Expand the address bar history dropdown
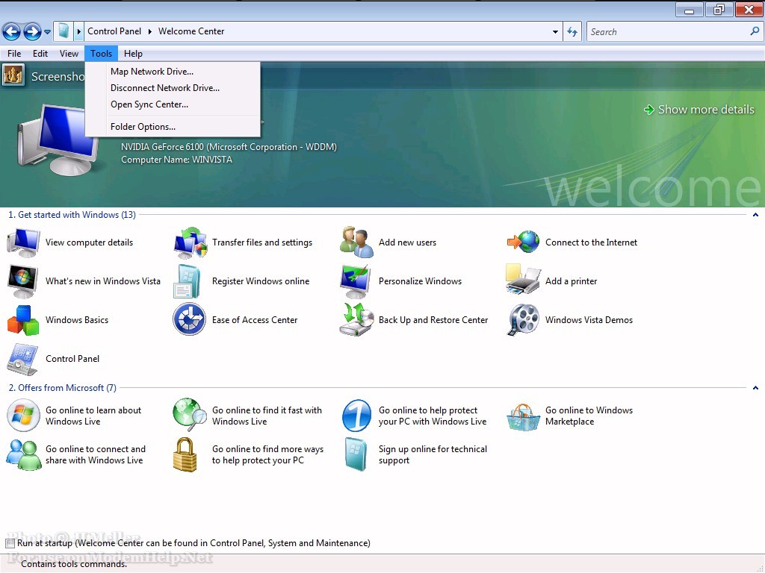Viewport: 765px width, 573px height. (x=555, y=31)
